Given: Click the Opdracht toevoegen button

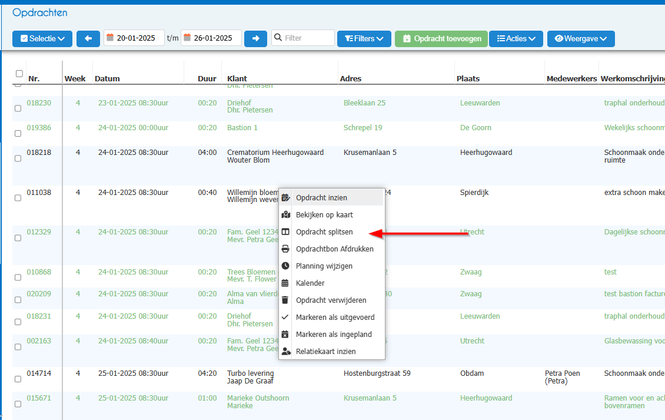Looking at the screenshot, I should (441, 39).
